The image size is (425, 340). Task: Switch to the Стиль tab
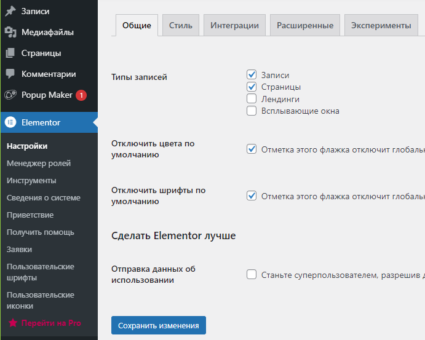coord(181,25)
